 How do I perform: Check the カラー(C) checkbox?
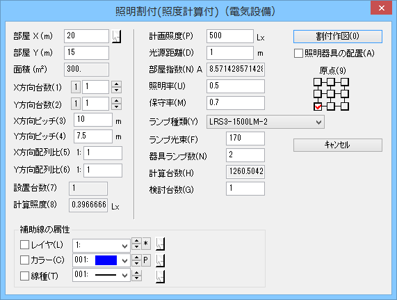pos(24,260)
